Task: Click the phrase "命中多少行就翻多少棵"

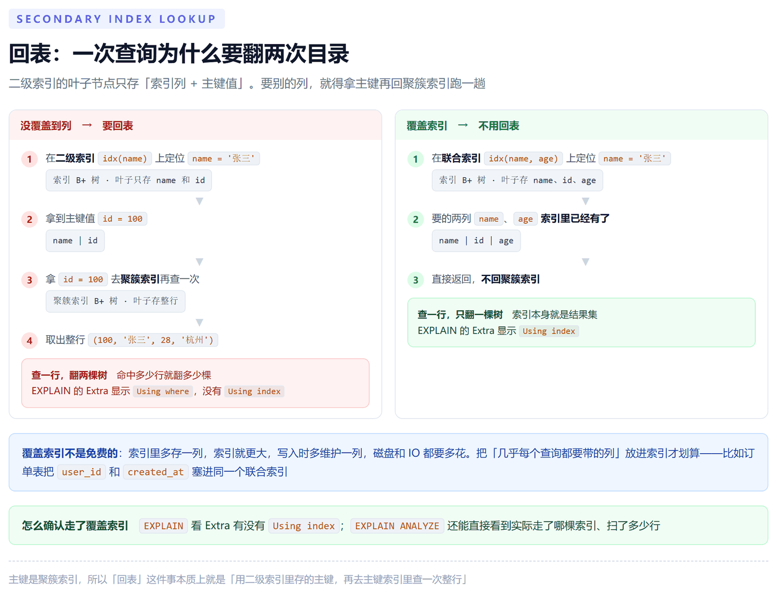Action: point(164,375)
